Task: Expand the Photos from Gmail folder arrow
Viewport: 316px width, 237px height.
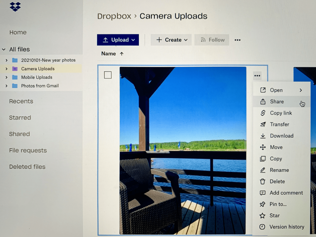Action: 7,86
